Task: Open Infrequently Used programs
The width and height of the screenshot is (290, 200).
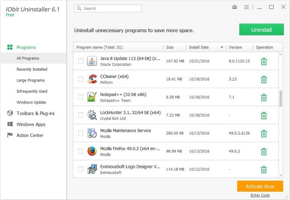Action: [32, 91]
